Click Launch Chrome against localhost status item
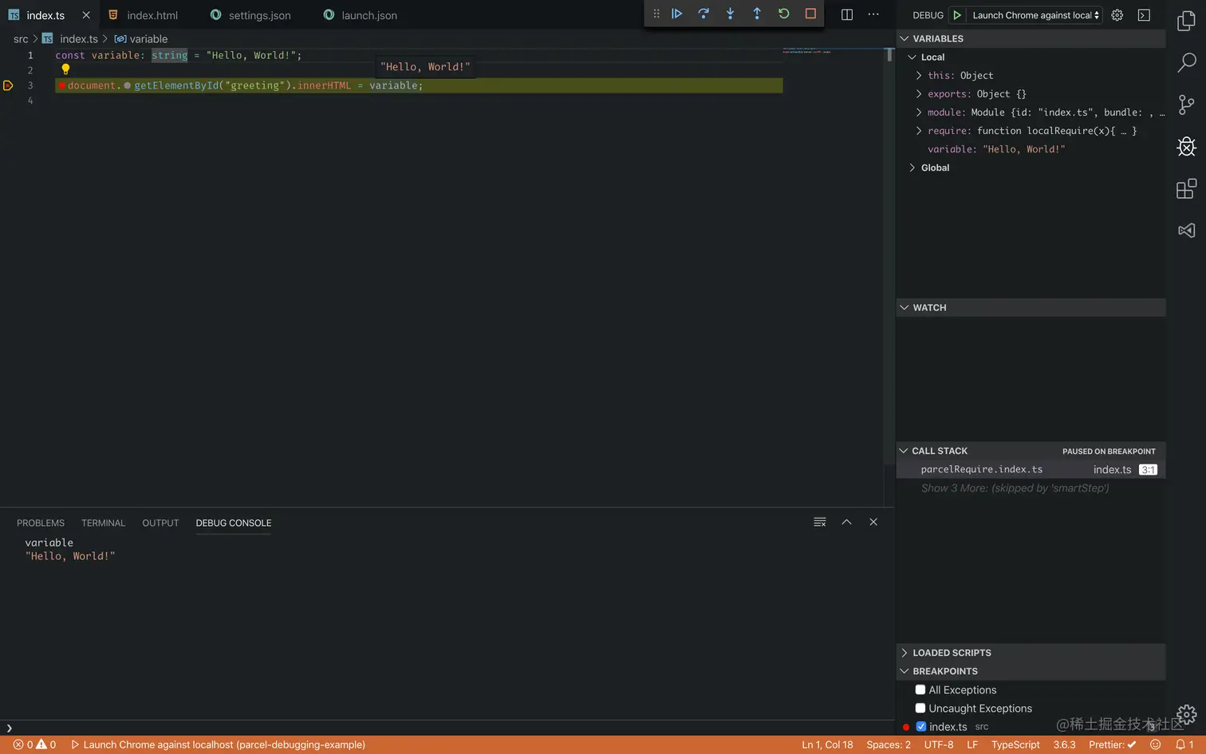 [x=218, y=744]
